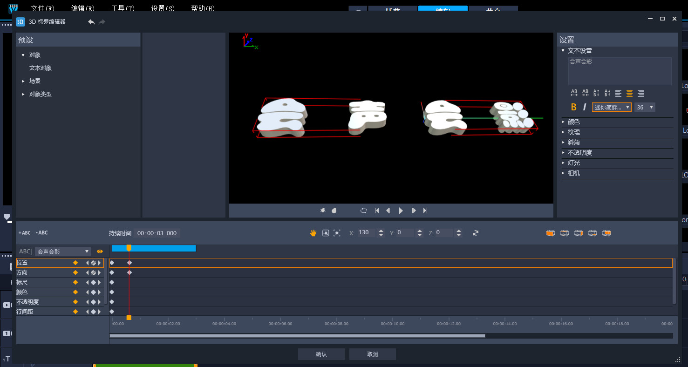Expand the 不透明度 settings section
This screenshot has height=367, width=688.
pos(563,153)
